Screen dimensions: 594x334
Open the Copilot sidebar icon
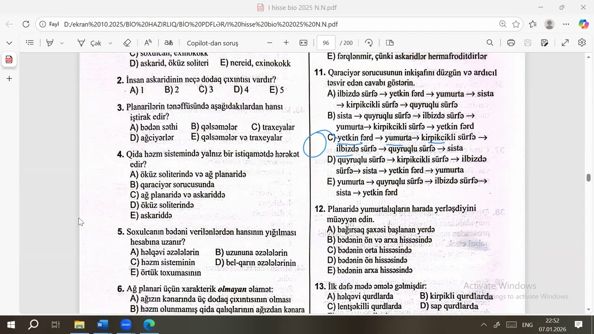[583, 24]
